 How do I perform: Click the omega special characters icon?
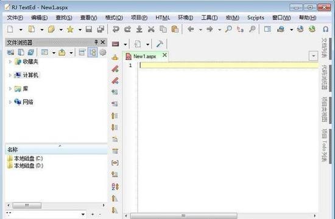[x=325, y=29]
